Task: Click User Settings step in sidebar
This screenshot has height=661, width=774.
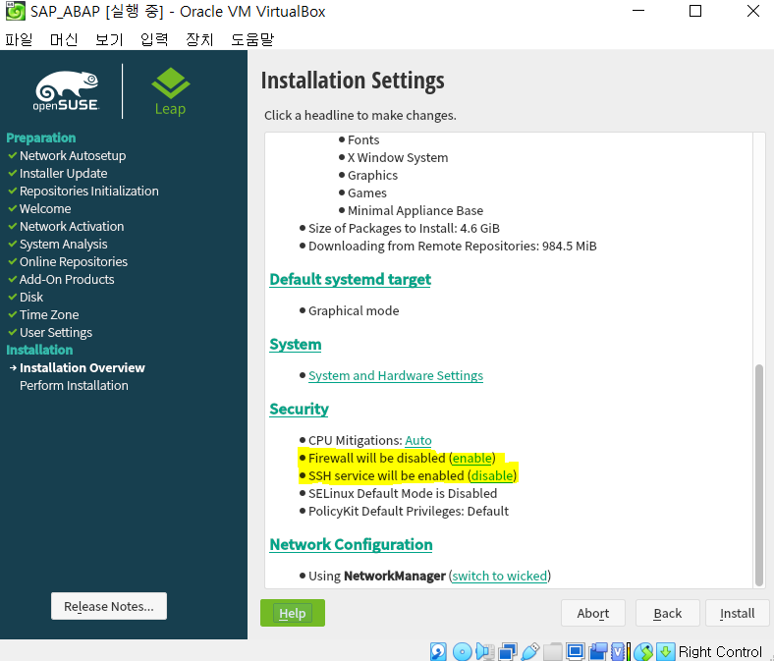Action: [x=56, y=333]
